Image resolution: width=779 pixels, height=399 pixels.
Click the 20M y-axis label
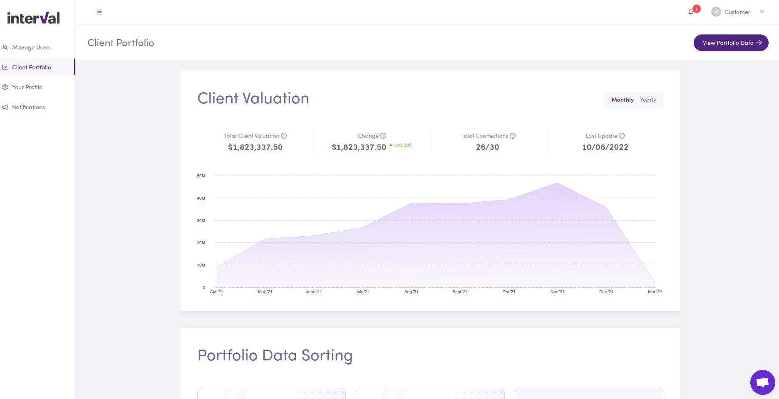(201, 243)
